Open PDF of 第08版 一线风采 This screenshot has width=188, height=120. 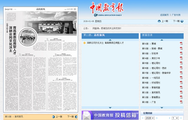click(x=181, y=78)
